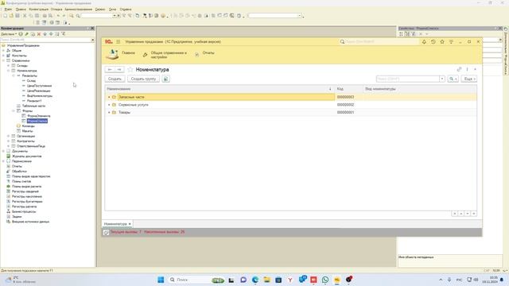Go forward with the right arrow button
The width and height of the screenshot is (509, 286).
[119, 69]
